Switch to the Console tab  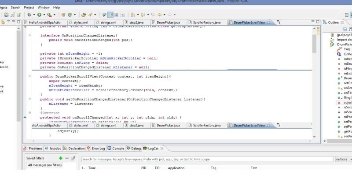pos(116,148)
